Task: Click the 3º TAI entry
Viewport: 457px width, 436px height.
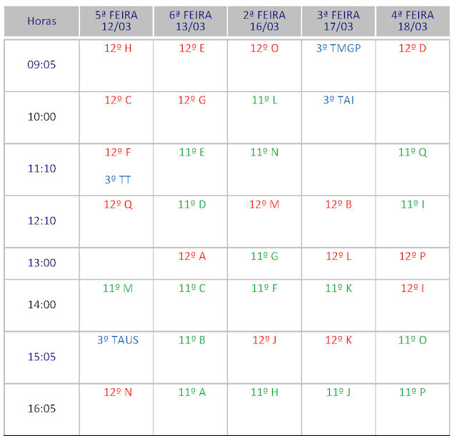Action: (x=338, y=101)
